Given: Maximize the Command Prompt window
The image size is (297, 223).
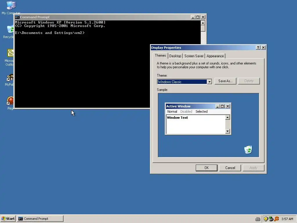Looking at the screenshot, I should coord(198,17).
